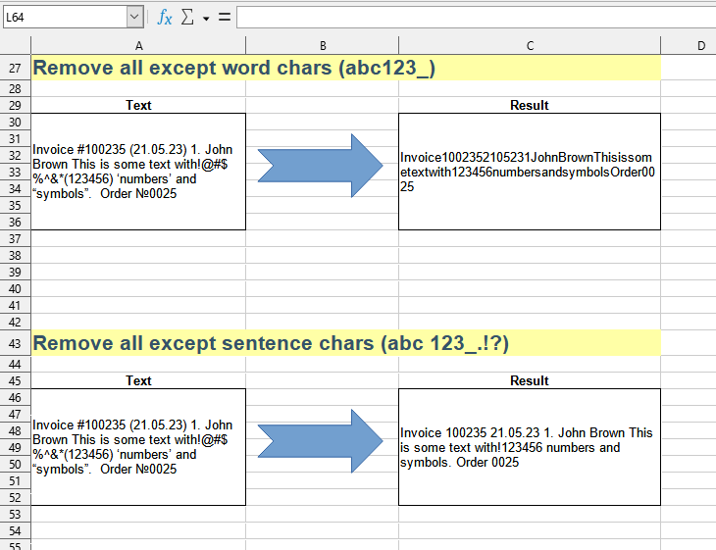
Task: Select column B header
Action: coord(322,45)
